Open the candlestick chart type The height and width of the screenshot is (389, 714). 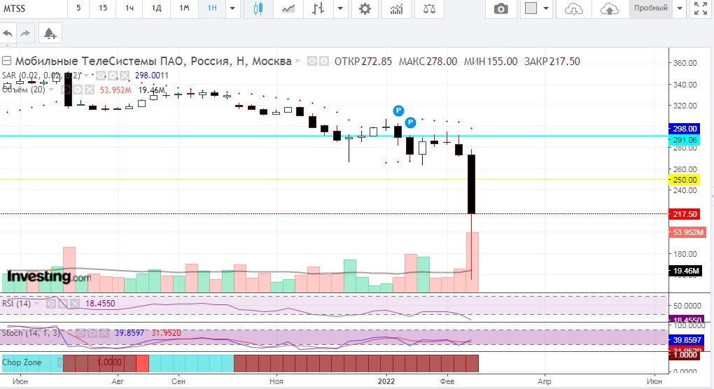coord(258,8)
